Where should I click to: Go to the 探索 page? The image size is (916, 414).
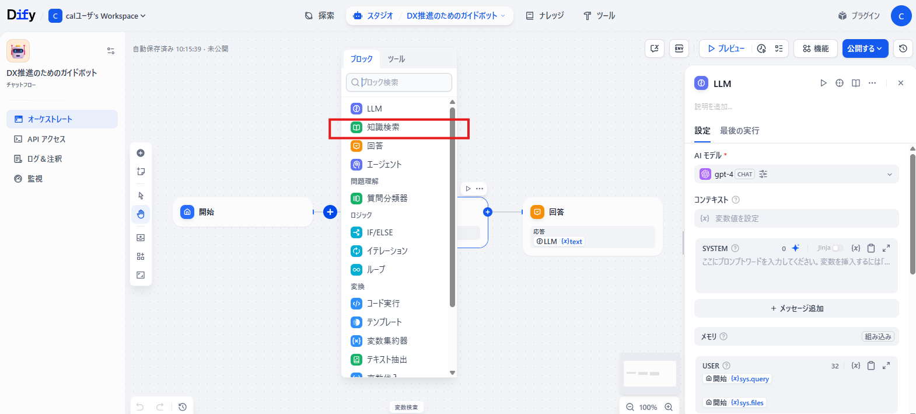320,16
